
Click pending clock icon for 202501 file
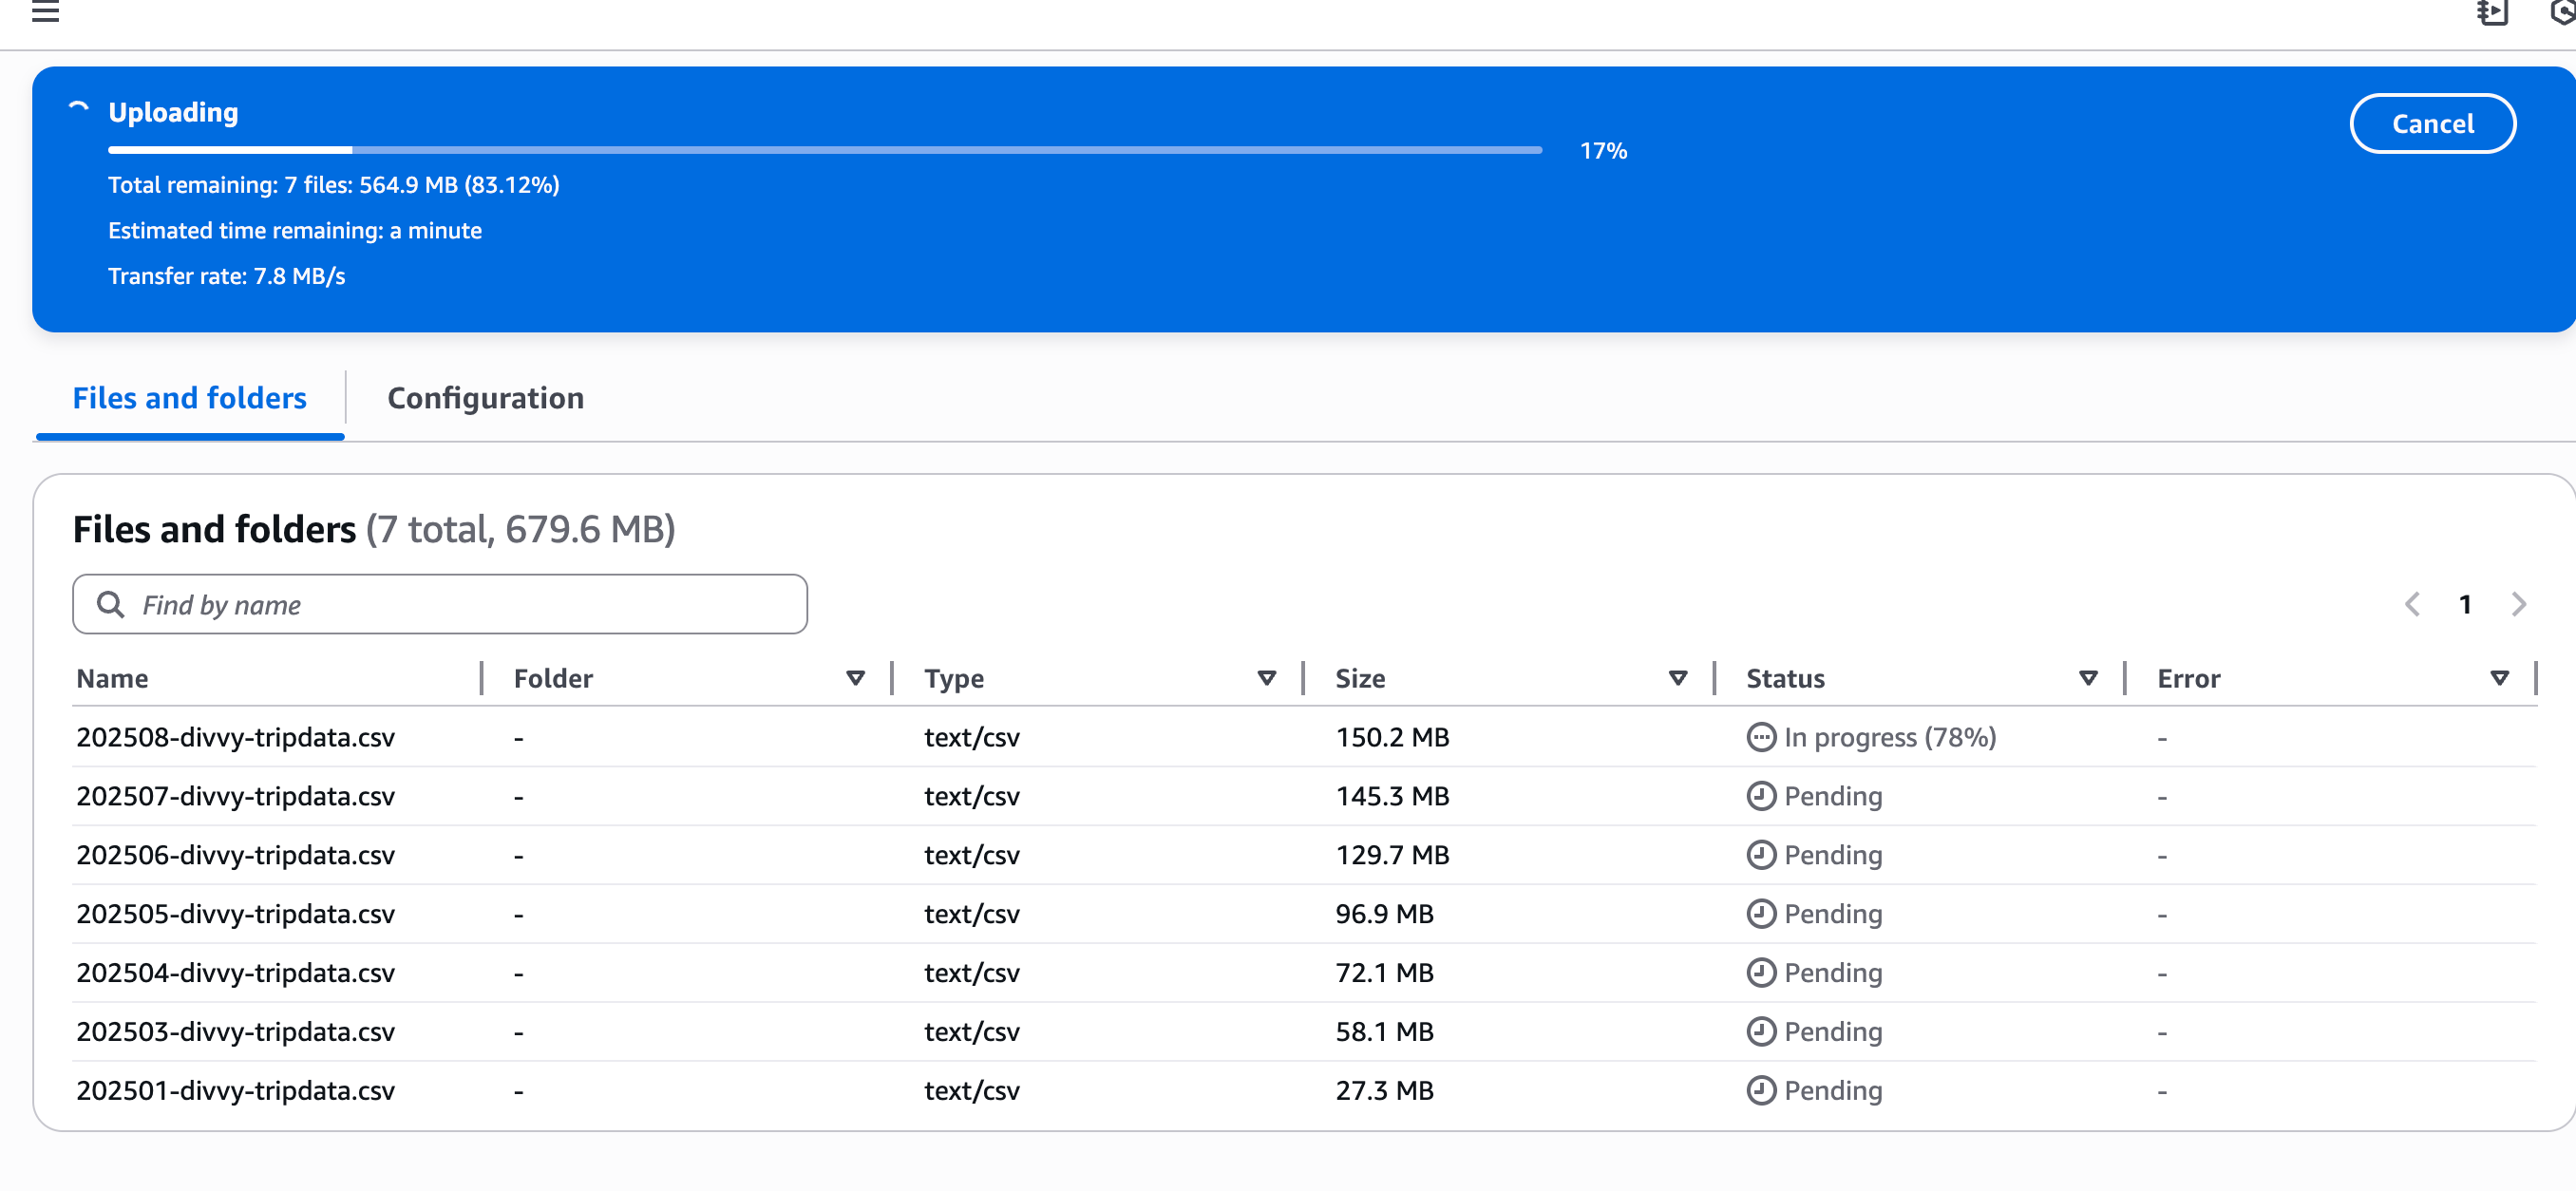(1760, 1090)
